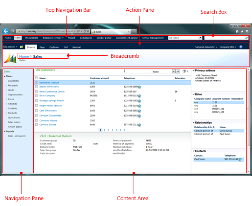Image resolution: width=252 pixels, height=206 pixels.
Task: Check the Colorado Airport row checkbox
Action: tap(37, 120)
